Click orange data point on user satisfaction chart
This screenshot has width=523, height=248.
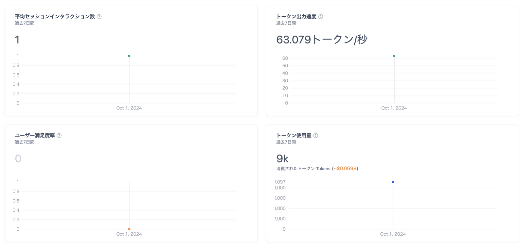click(x=129, y=229)
